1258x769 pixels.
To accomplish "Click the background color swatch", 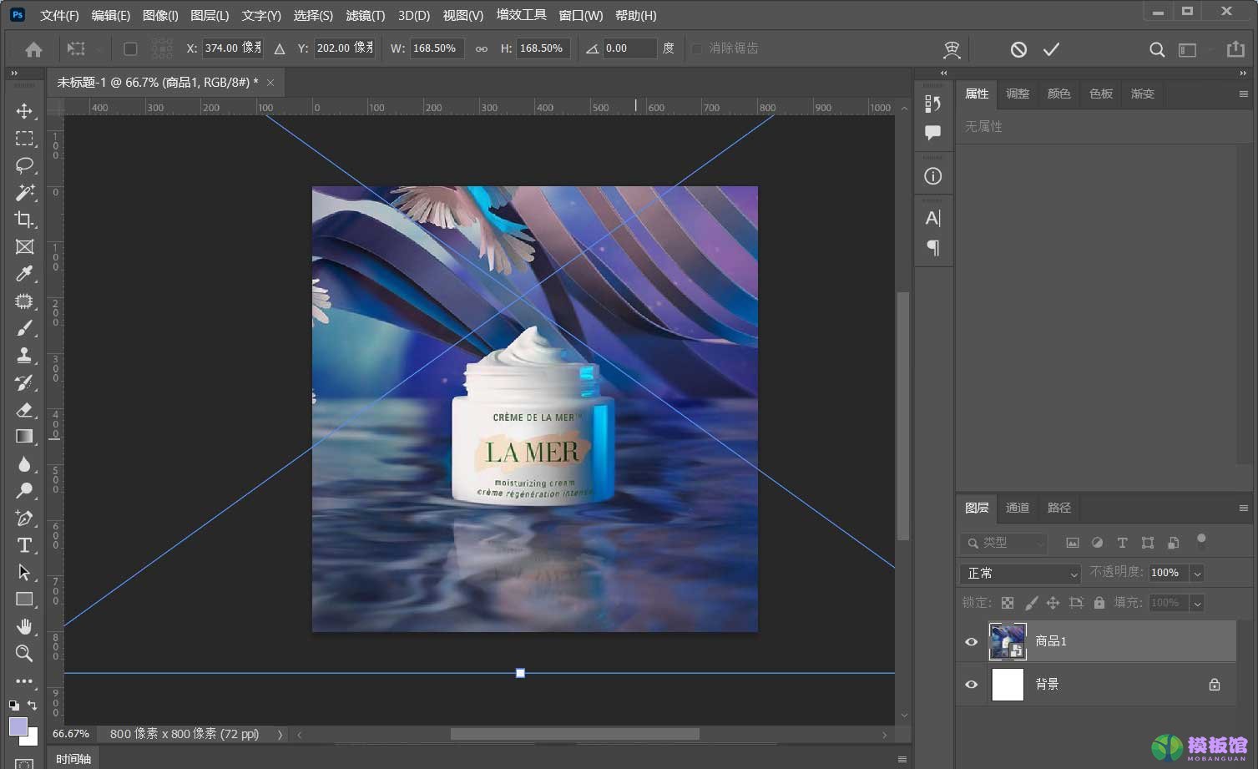I will 32,739.
